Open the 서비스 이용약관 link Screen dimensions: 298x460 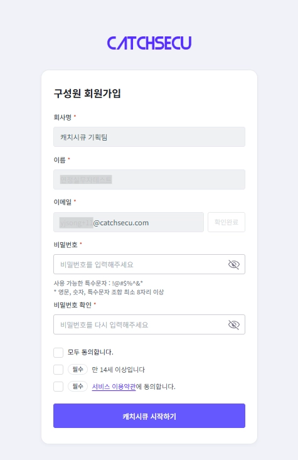[x=114, y=387]
